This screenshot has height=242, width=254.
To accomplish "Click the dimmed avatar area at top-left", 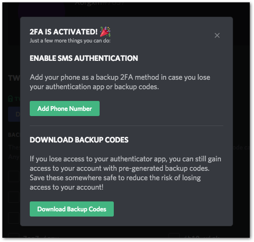I will coord(42,9).
